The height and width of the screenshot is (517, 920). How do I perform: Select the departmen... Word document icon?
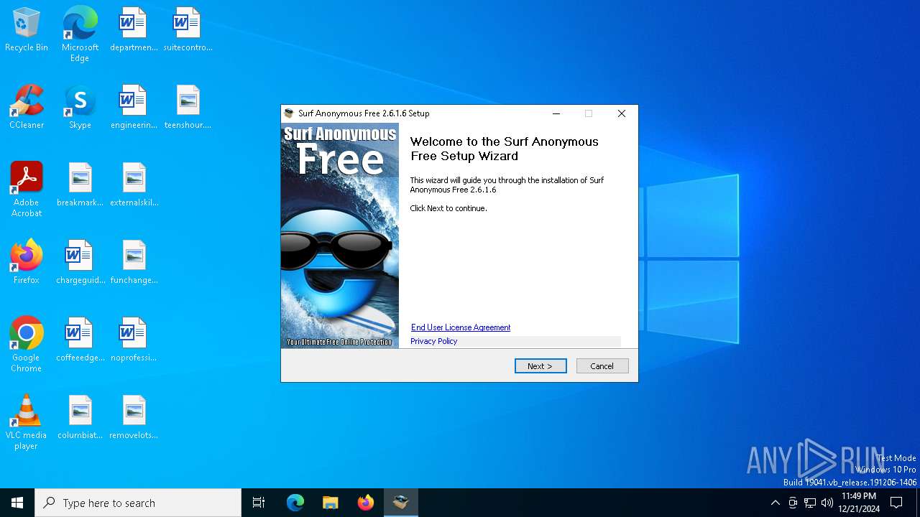[134, 29]
